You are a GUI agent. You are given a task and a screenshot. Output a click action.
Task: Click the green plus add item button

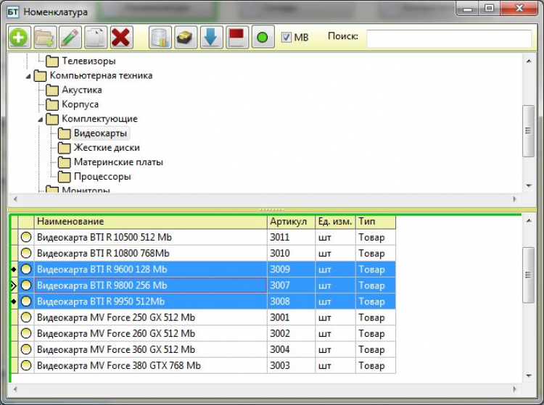[19, 37]
